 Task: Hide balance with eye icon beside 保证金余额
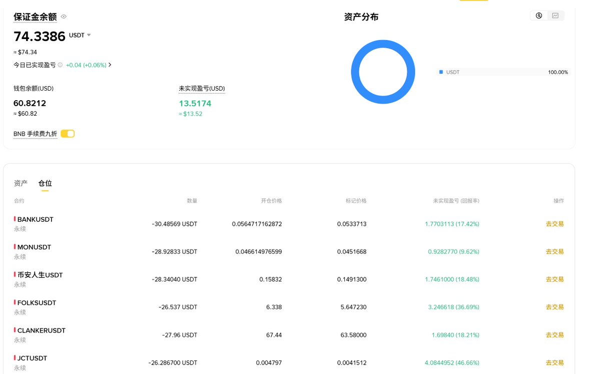pyautogui.click(x=64, y=17)
